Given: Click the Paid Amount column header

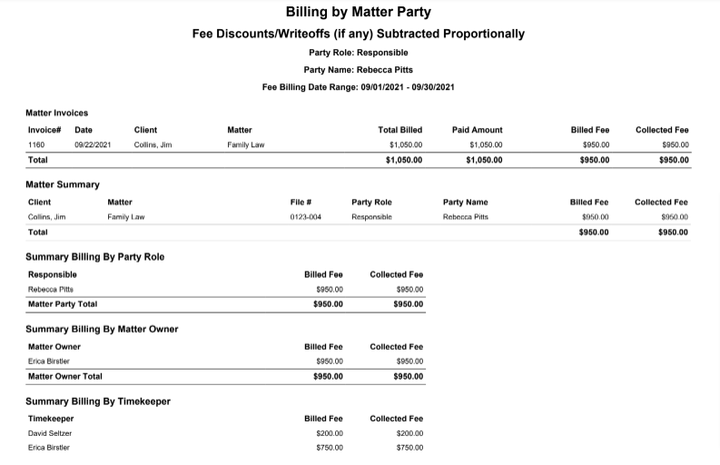Looking at the screenshot, I should point(477,130).
